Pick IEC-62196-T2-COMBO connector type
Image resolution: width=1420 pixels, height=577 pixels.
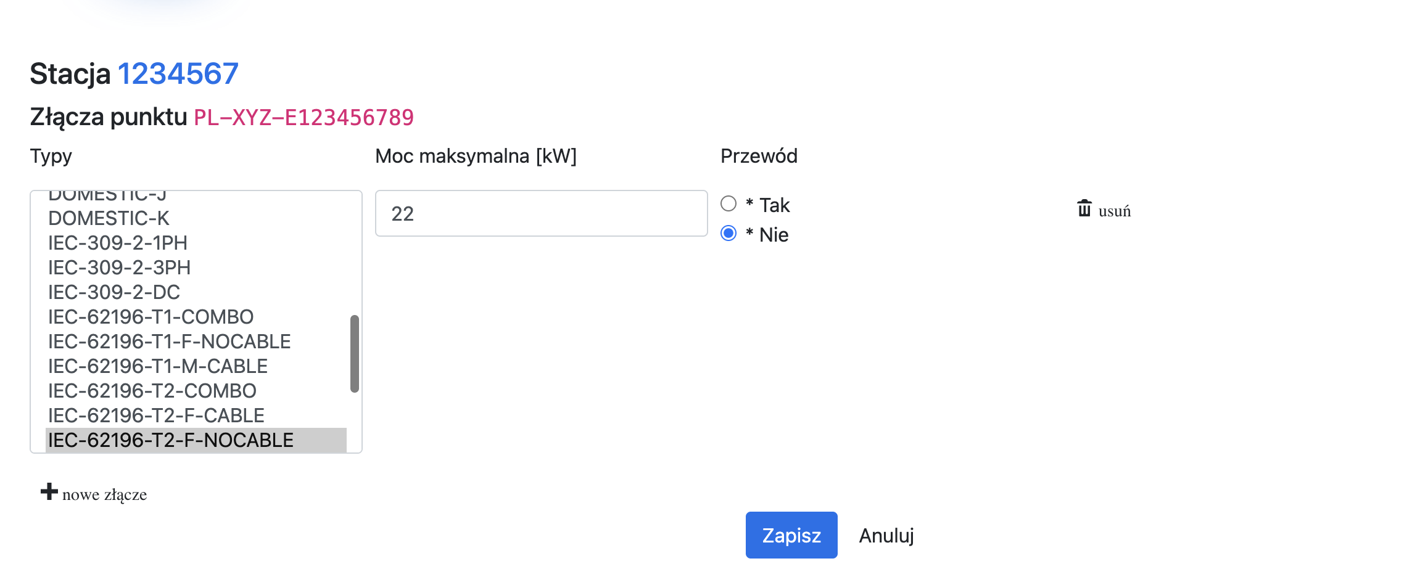pos(152,391)
